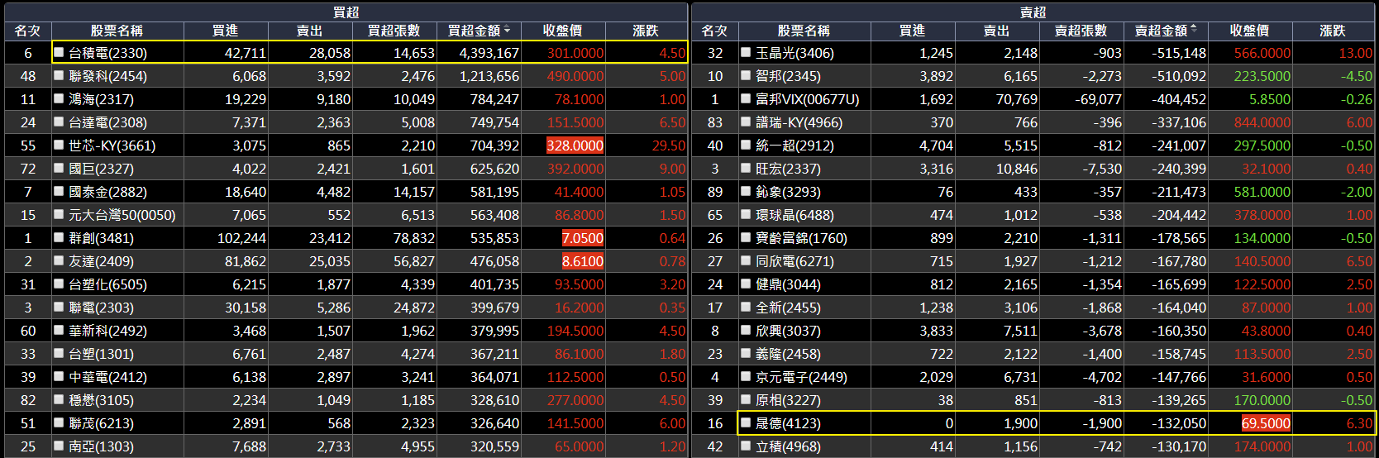The height and width of the screenshot is (458, 1379).
Task: Check the box next to 聯發科(2454)
Action: 59,75
